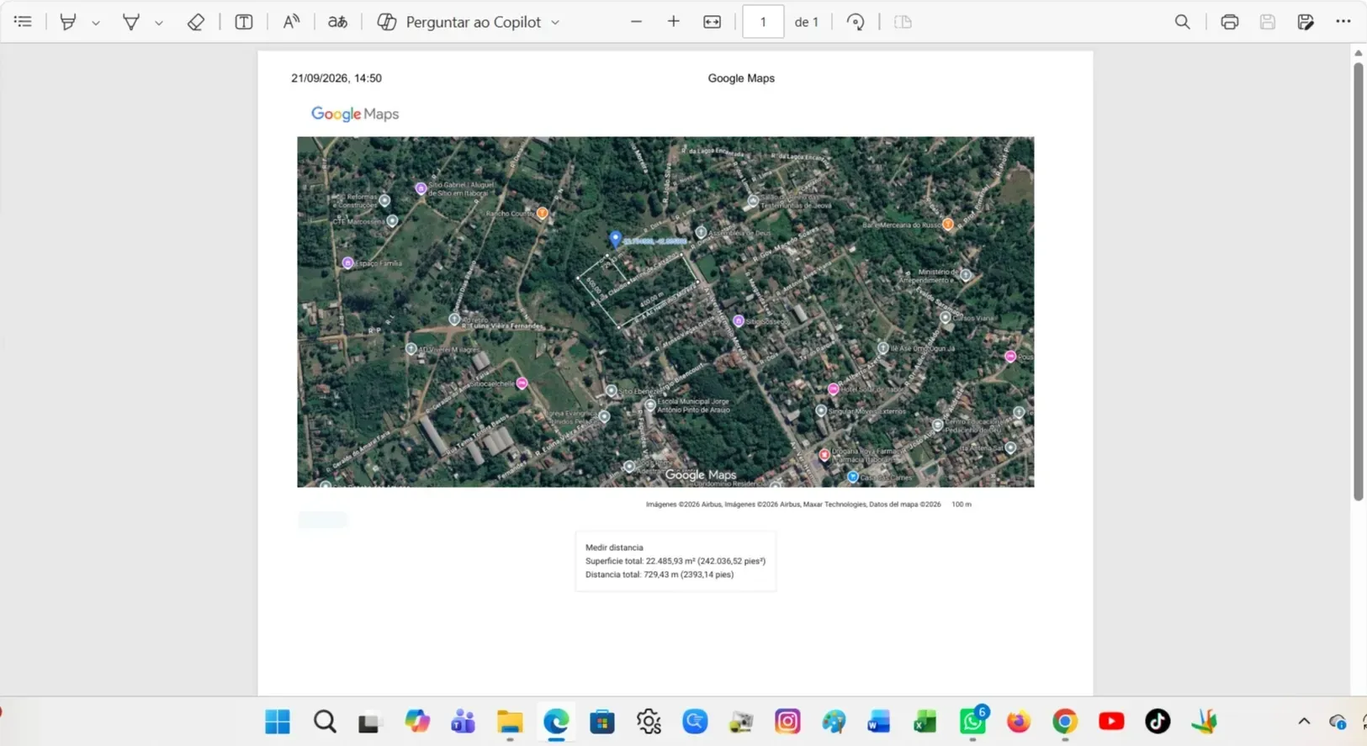Open Microsoft Teams from the taskbar

coord(463,722)
